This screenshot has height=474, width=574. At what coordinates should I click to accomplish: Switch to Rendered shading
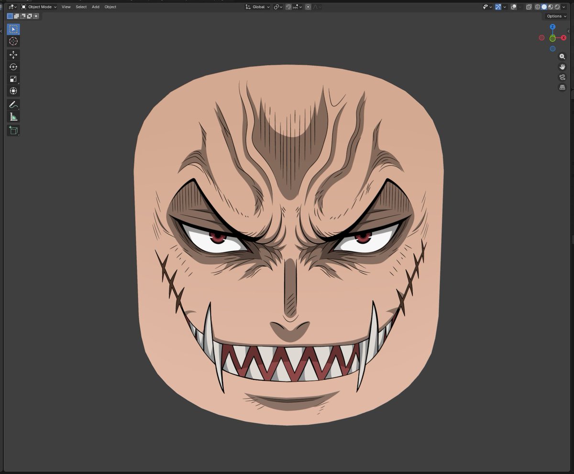(x=557, y=7)
